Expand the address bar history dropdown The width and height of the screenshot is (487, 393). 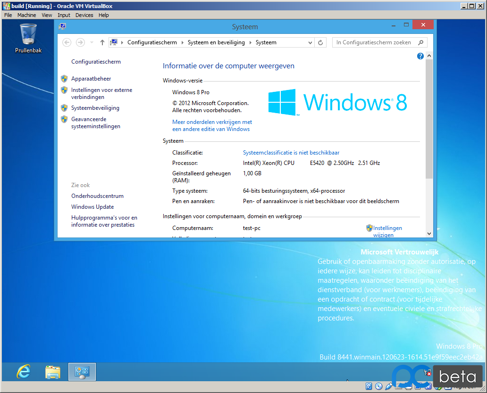coord(310,43)
